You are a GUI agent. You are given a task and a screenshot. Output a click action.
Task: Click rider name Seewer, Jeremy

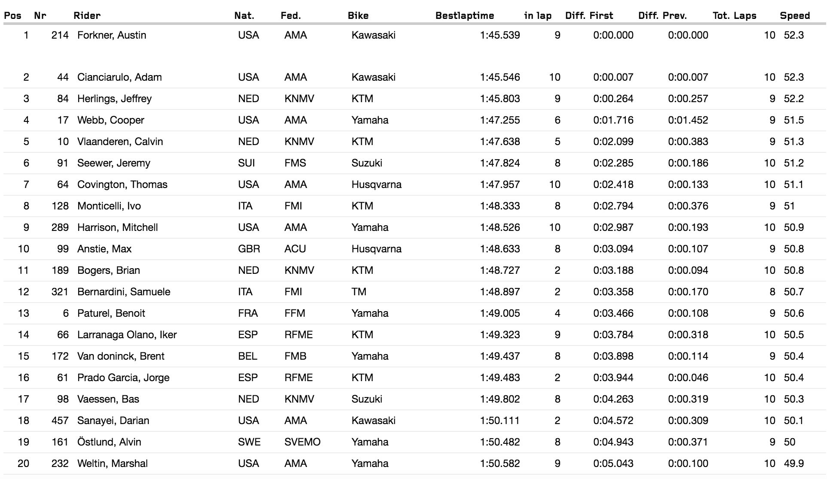[113, 163]
